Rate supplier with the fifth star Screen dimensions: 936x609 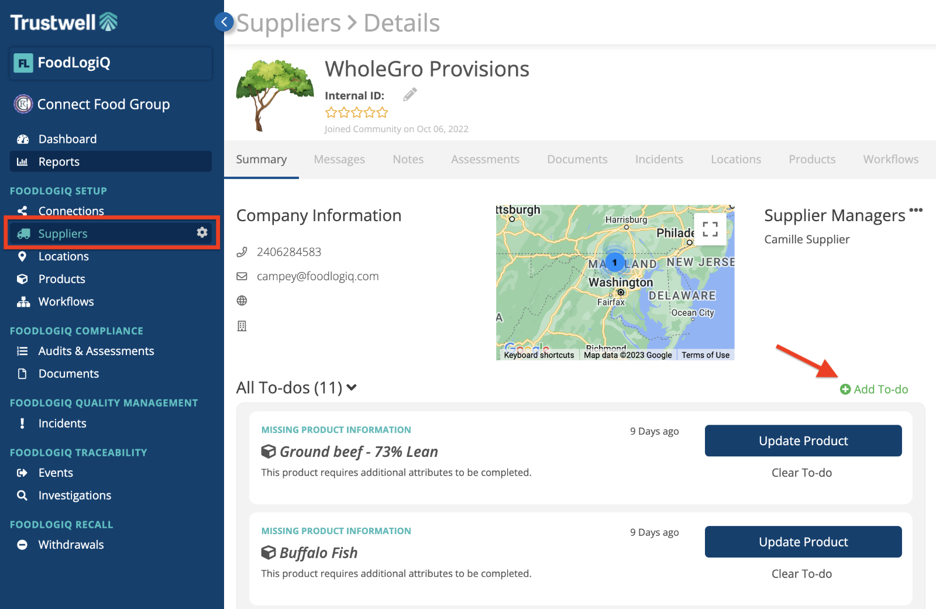(382, 112)
